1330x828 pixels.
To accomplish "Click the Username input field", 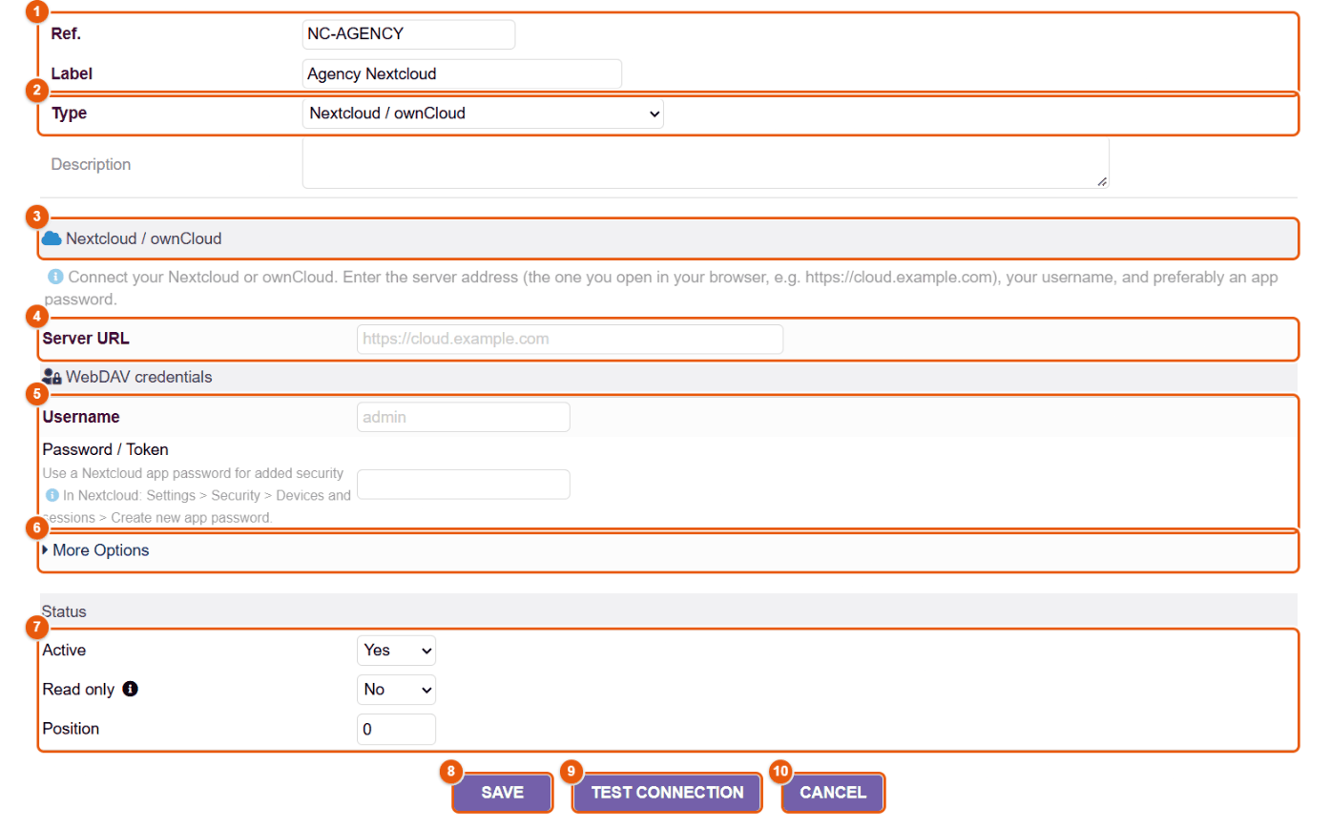I will coord(463,417).
